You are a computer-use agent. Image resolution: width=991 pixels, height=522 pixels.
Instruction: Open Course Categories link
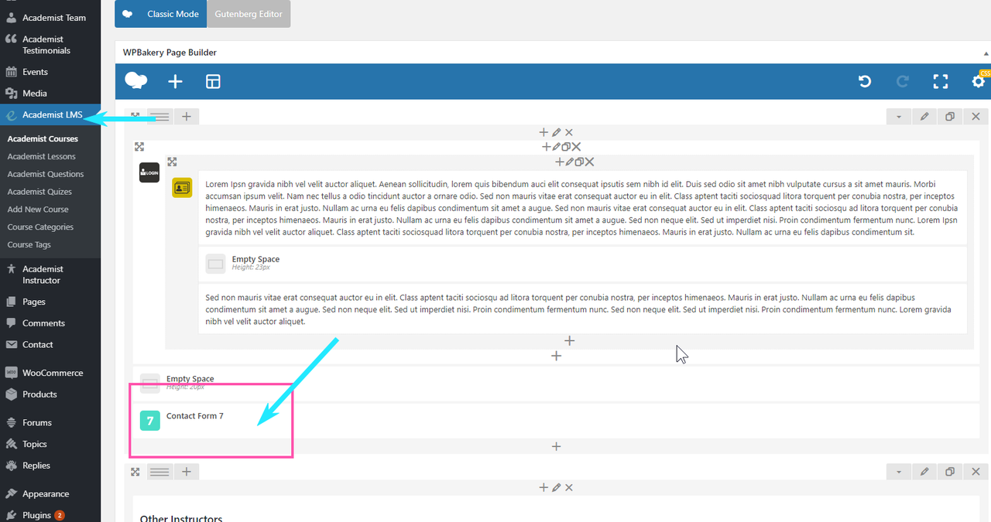(x=40, y=227)
